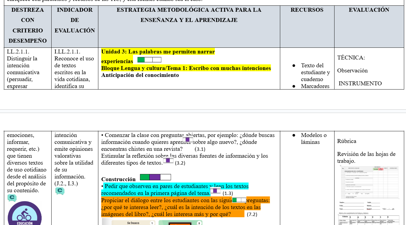The image size is (406, 225).
Task: Click the purple marker before '(1.3)'
Action: point(215,191)
